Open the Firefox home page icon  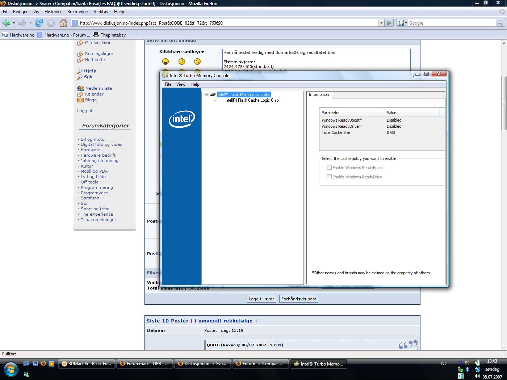click(x=63, y=23)
